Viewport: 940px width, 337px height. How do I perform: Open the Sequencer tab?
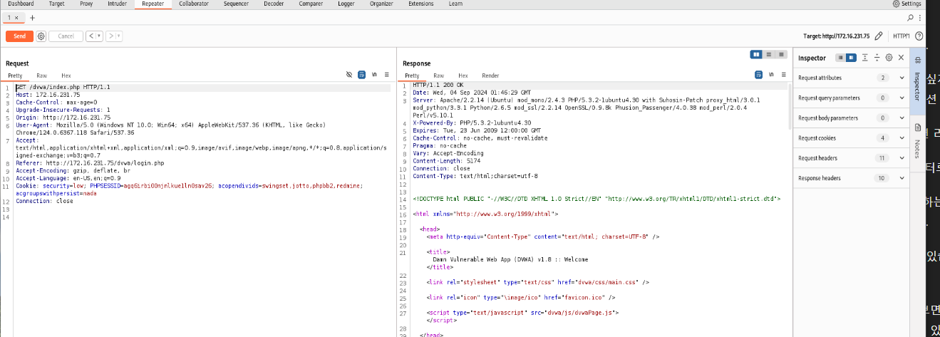pos(237,4)
